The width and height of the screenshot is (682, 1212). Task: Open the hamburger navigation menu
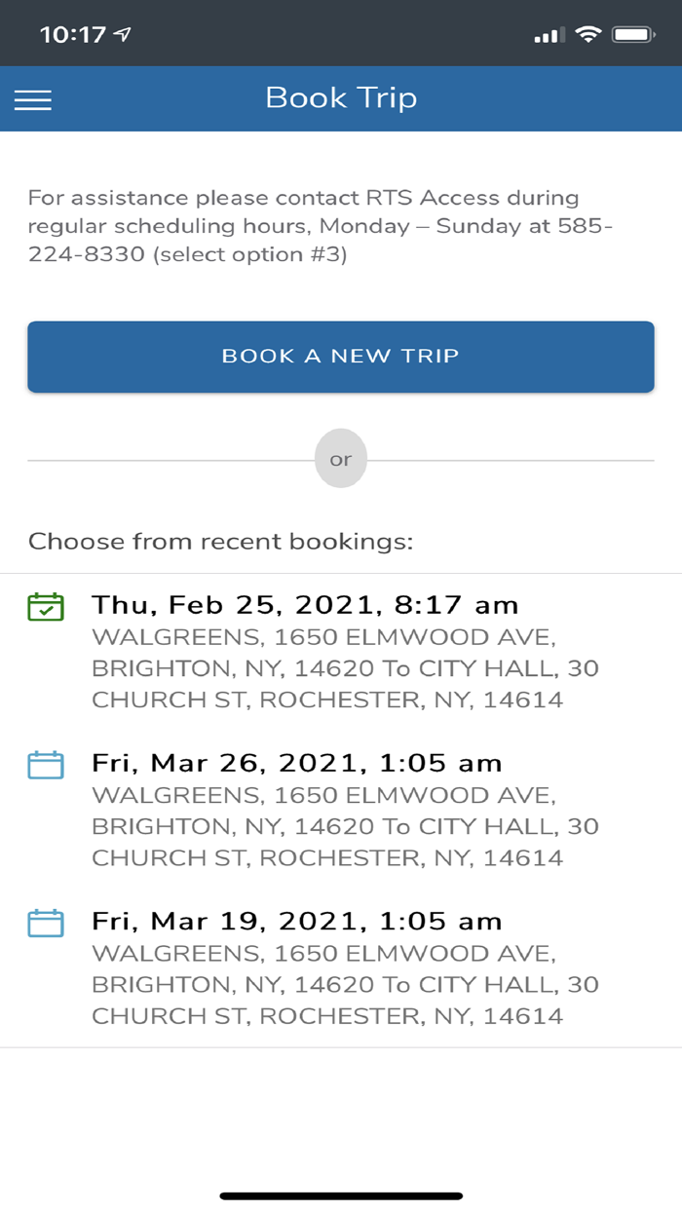pyautogui.click(x=32, y=98)
